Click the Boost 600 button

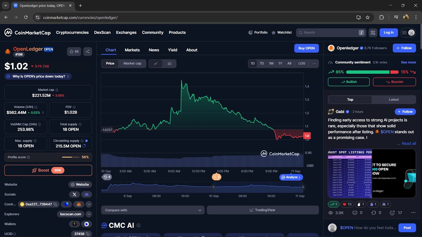click(48, 170)
